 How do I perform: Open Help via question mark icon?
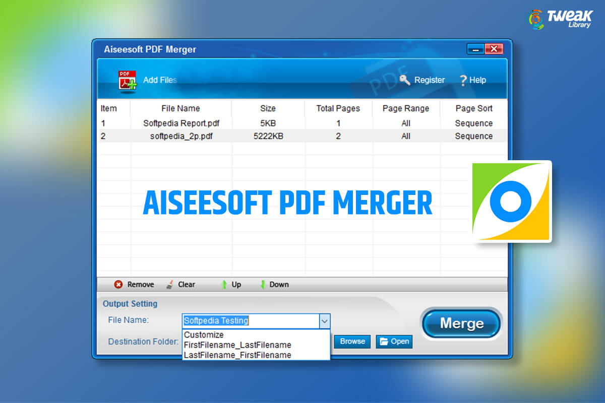[463, 80]
